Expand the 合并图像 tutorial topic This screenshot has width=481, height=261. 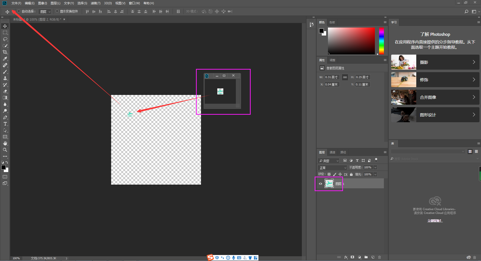pyautogui.click(x=435, y=97)
